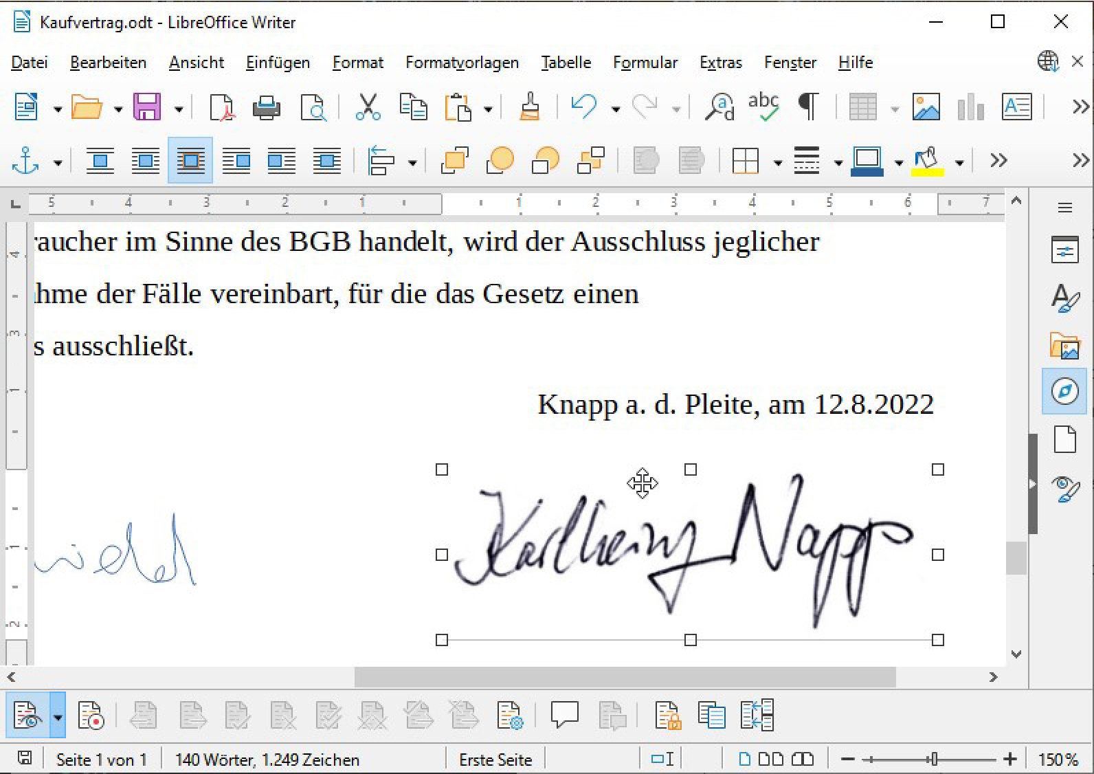Toggle show track changes
The width and height of the screenshot is (1094, 774).
(x=27, y=715)
